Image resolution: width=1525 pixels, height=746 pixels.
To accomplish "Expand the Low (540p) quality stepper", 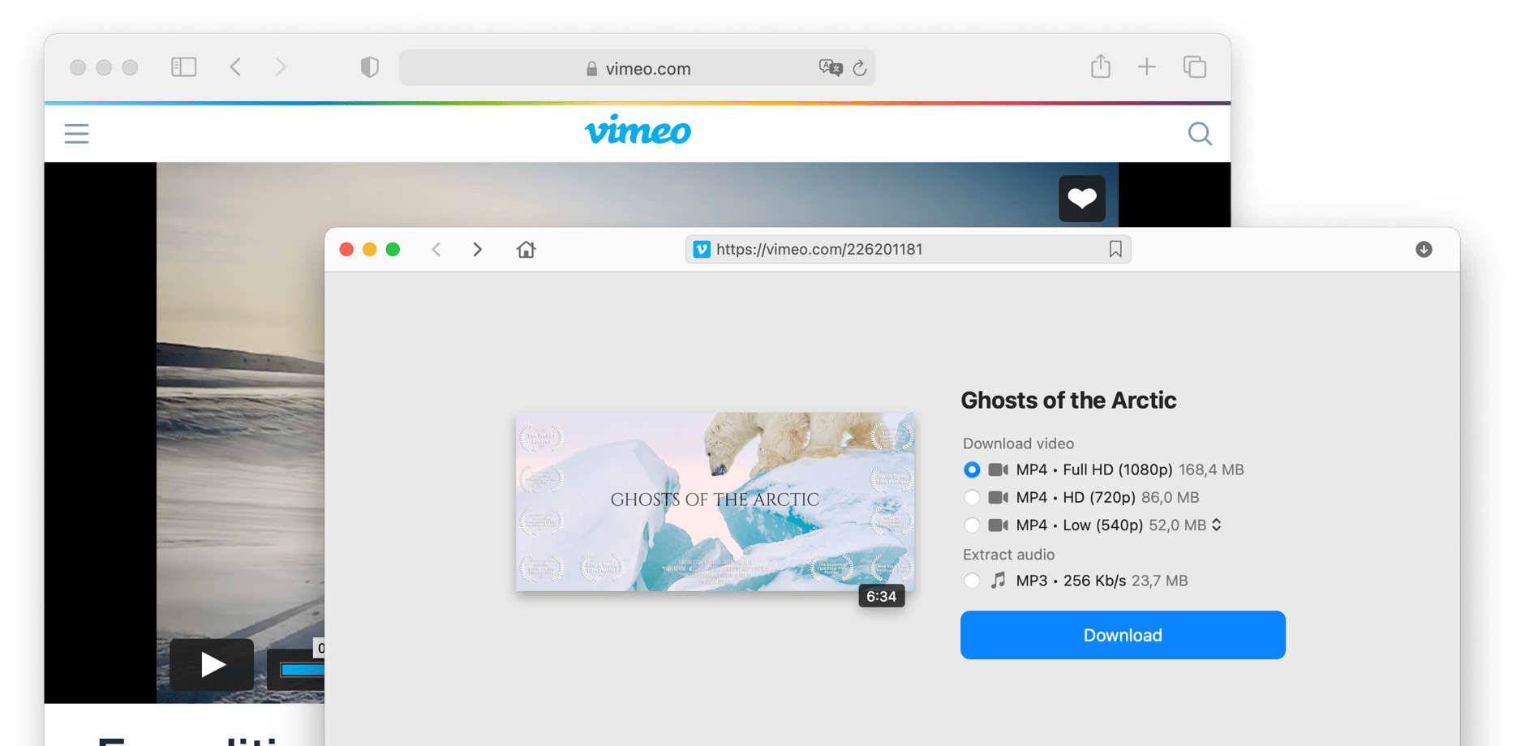I will pyautogui.click(x=1217, y=525).
